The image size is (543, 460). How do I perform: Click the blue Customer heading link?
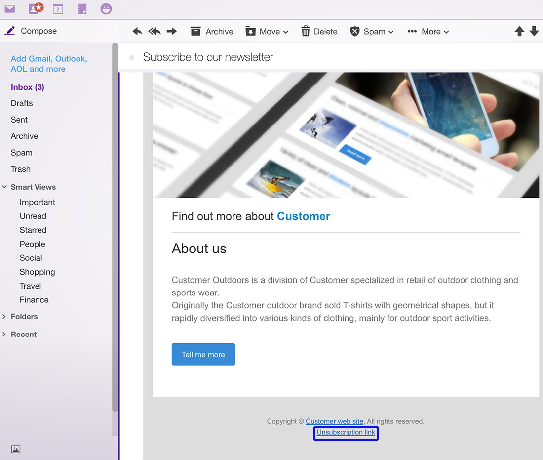pos(304,216)
